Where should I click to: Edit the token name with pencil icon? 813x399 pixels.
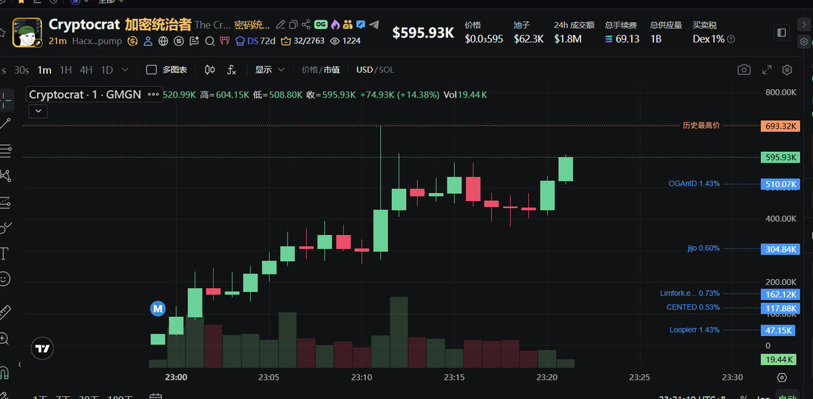pos(280,24)
